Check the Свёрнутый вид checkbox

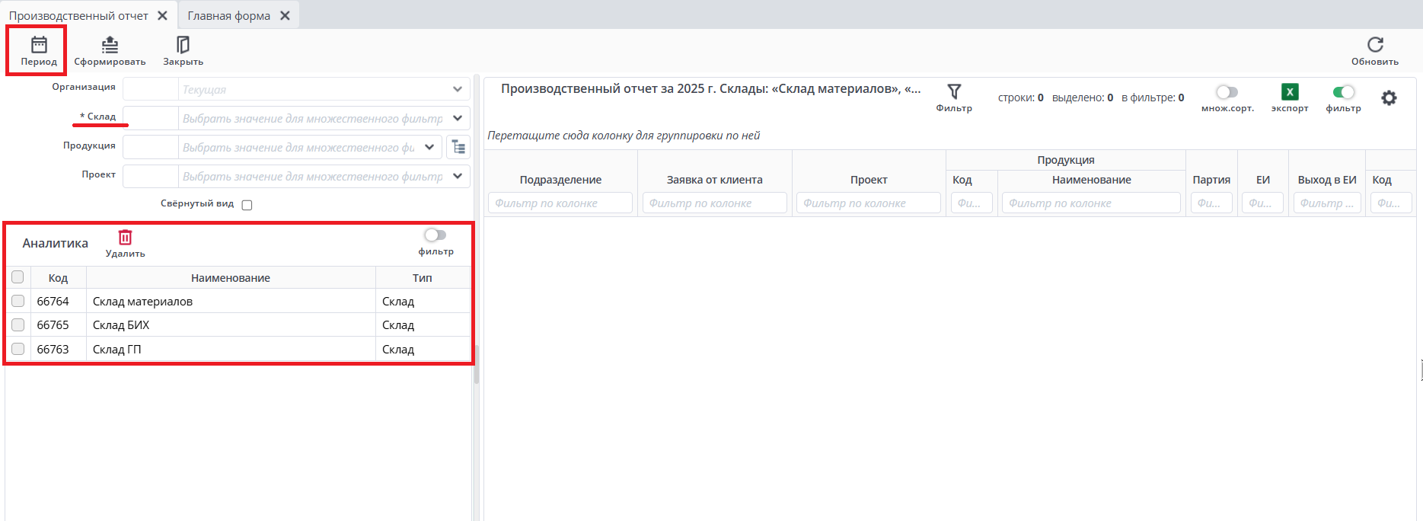[247, 205]
